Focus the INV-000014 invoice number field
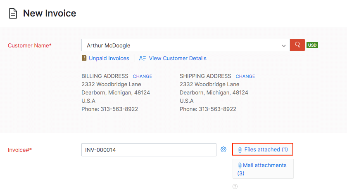The height and width of the screenshot is (196, 347). tap(149, 150)
